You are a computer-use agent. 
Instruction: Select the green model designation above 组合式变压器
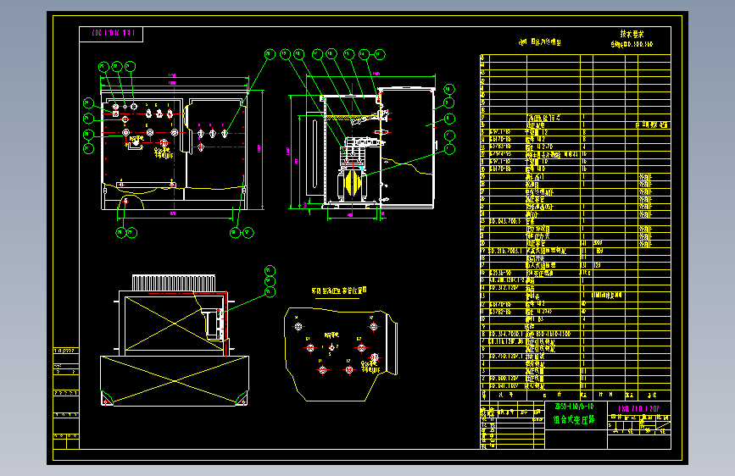coord(574,407)
